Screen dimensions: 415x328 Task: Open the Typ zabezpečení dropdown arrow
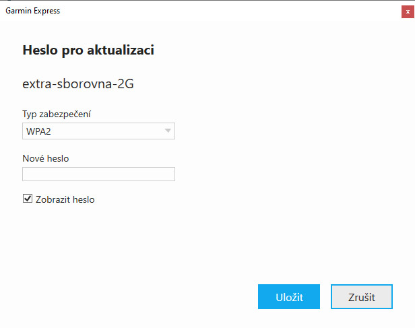click(168, 131)
